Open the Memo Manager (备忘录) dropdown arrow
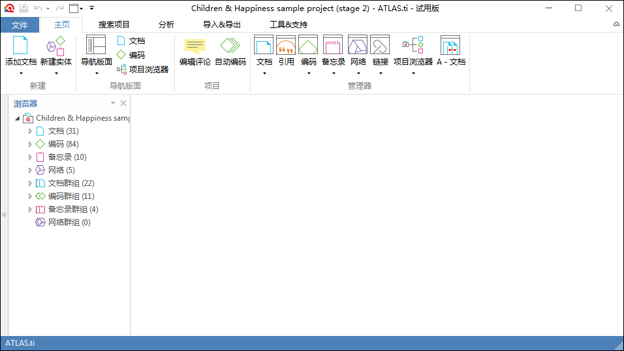This screenshot has width=624, height=351. click(x=334, y=73)
